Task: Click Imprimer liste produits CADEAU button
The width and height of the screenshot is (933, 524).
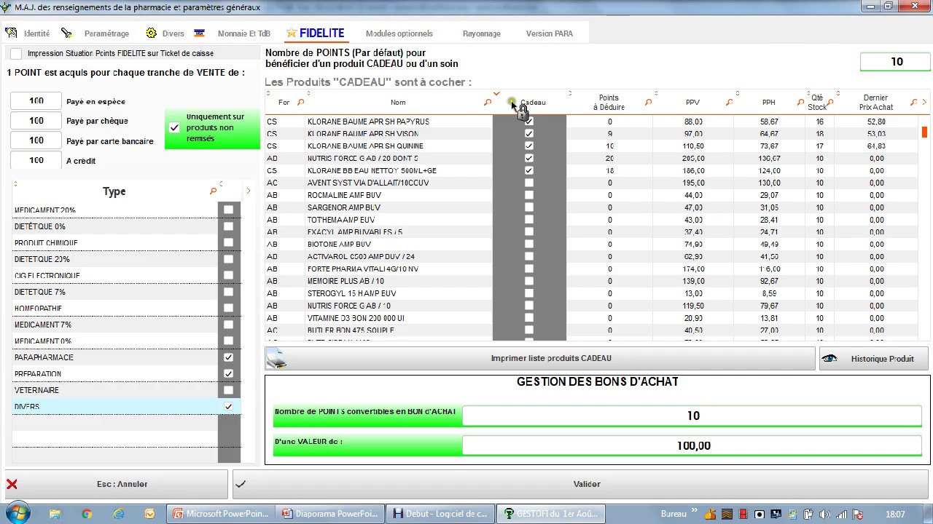Action: point(540,358)
